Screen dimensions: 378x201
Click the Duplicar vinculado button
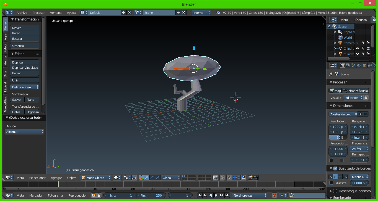pos(25,68)
